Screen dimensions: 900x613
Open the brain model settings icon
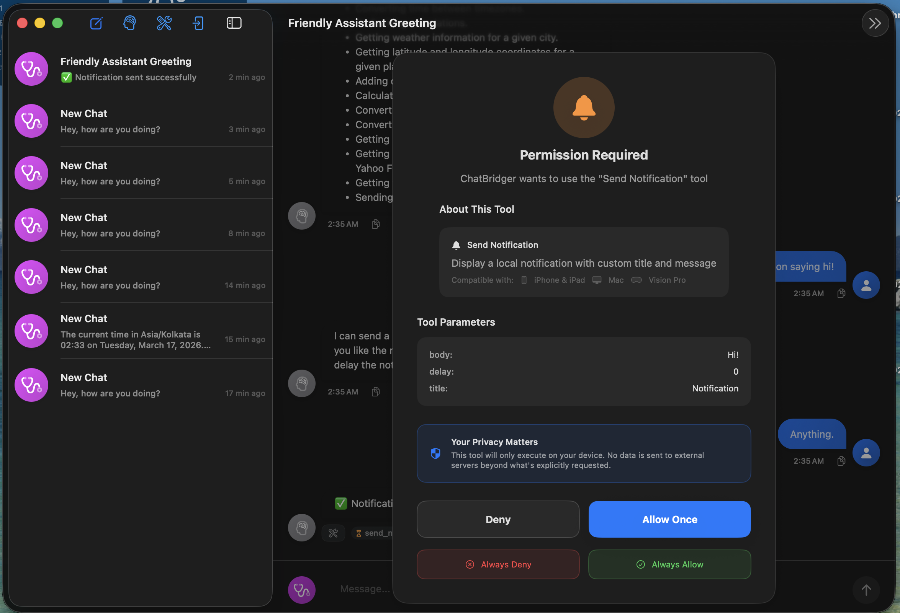[x=130, y=23]
